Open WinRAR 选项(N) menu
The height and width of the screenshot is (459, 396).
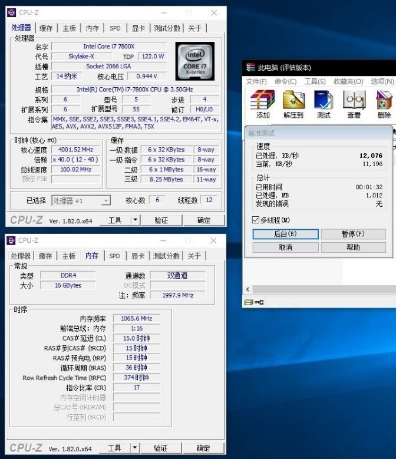(x=382, y=81)
